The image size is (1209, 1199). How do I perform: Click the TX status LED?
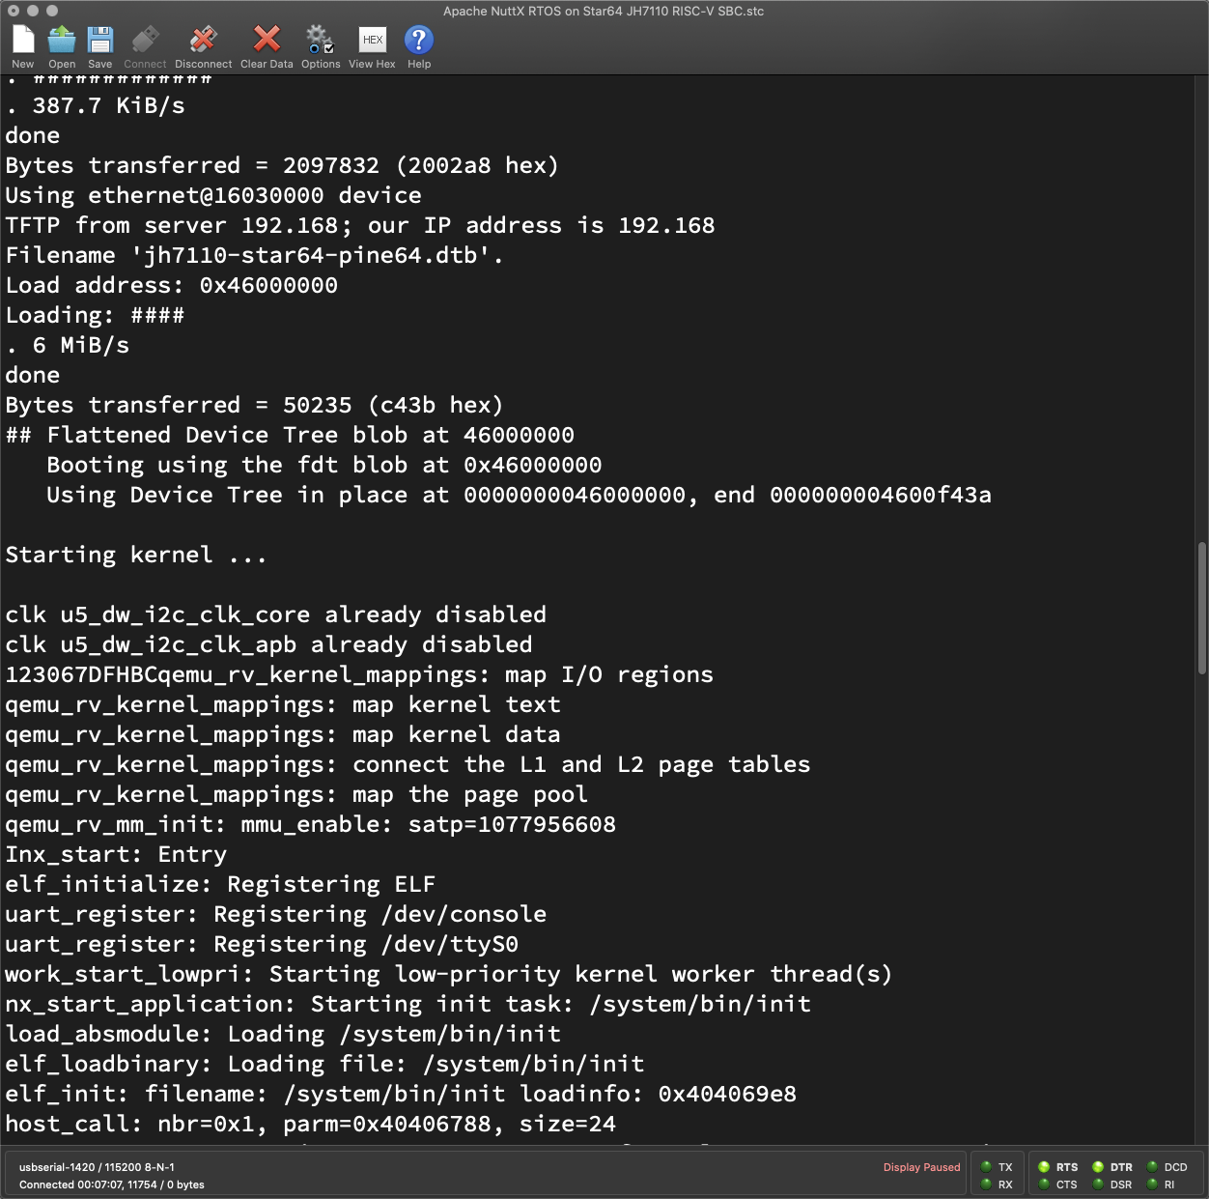click(x=986, y=1167)
